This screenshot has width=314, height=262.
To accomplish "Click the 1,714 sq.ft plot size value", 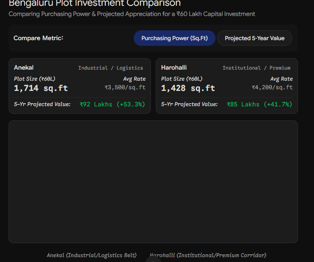I will tap(41, 88).
